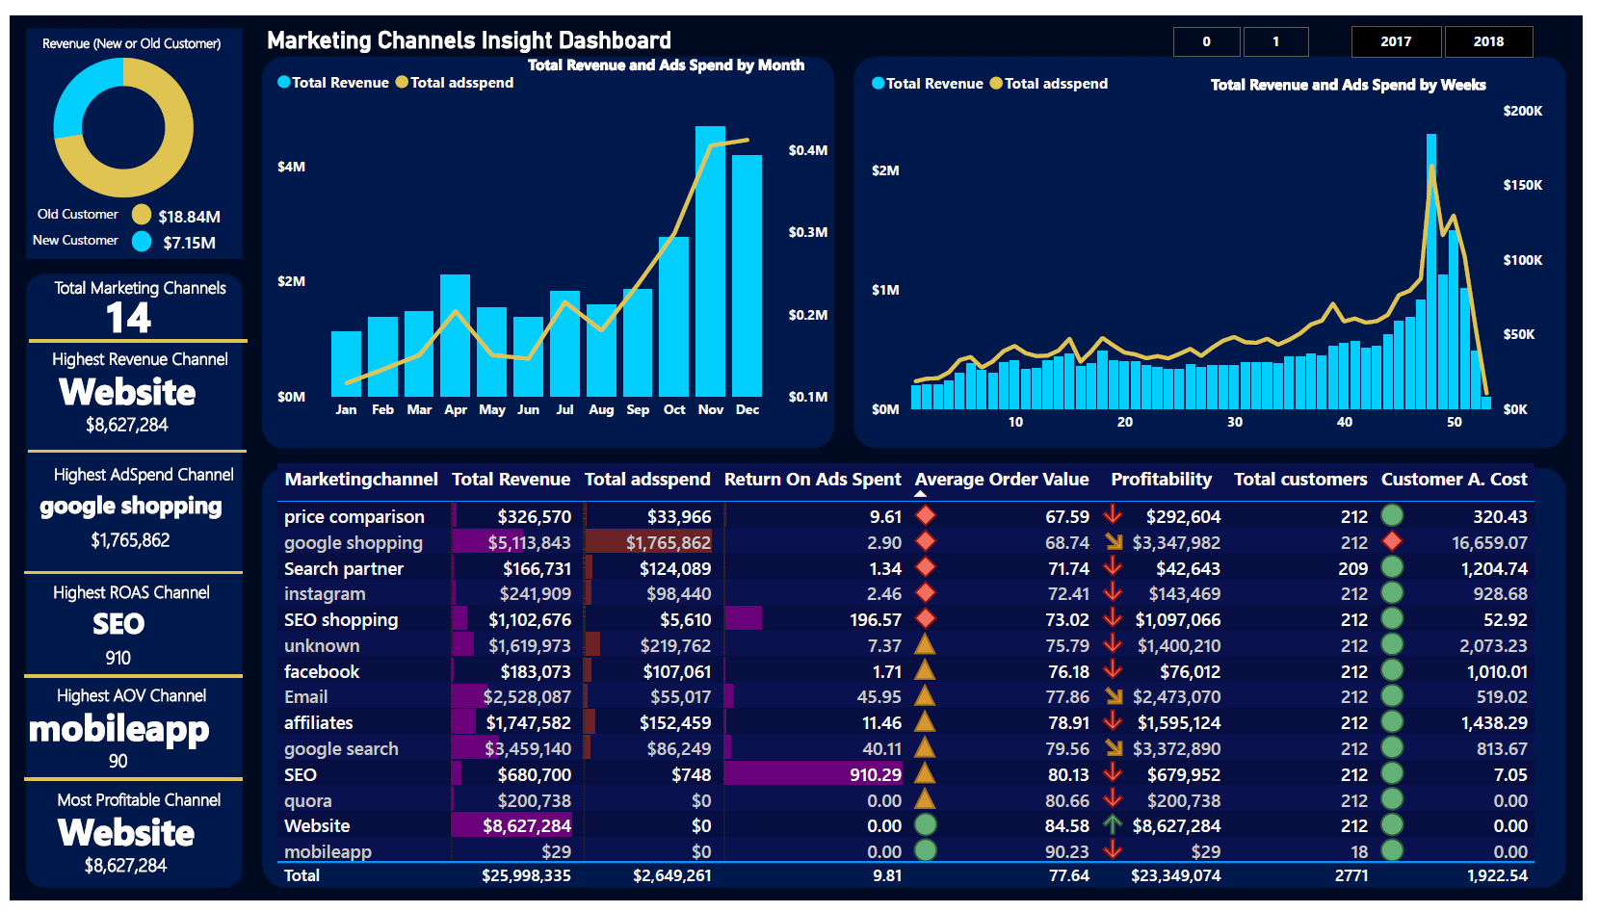Click green up arrow in Website row
1600x912 pixels.
click(x=1113, y=825)
